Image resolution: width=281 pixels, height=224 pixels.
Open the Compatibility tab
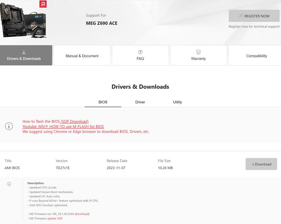pyautogui.click(x=255, y=55)
